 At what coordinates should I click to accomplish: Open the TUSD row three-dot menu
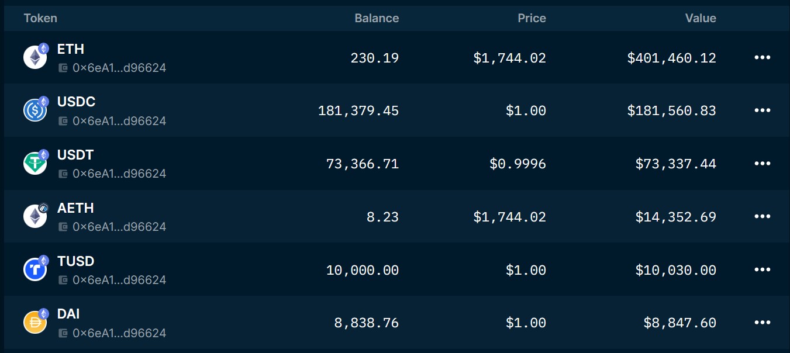[x=762, y=269]
